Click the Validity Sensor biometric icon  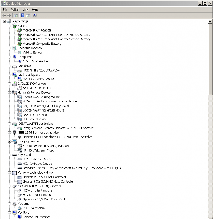[x=19, y=53]
